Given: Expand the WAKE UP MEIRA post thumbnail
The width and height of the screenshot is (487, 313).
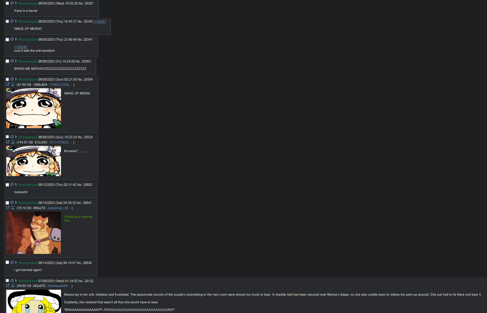Looking at the screenshot, I should 33,108.
